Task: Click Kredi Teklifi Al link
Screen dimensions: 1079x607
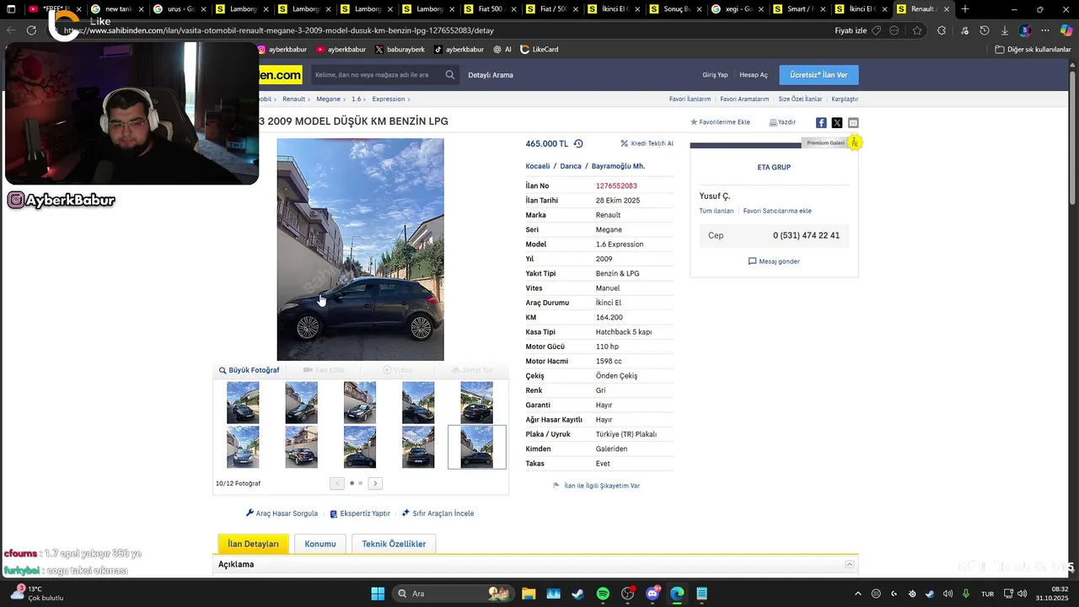Action: tap(647, 143)
